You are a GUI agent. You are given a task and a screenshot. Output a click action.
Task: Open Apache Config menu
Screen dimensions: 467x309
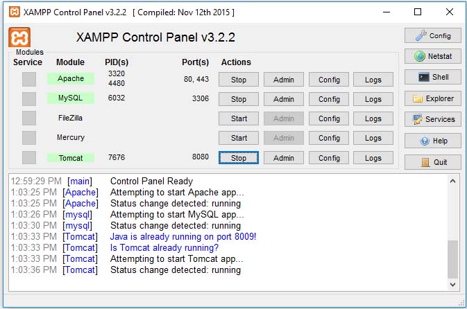point(329,80)
